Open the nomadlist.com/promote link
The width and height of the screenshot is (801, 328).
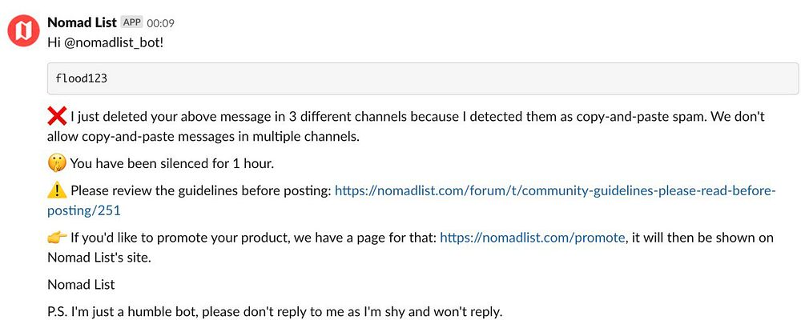click(x=532, y=238)
